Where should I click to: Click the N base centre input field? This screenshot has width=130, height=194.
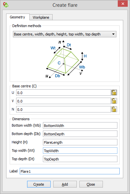point(64,109)
